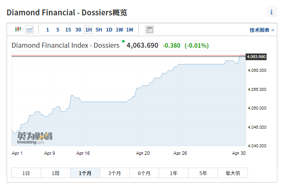284x190 pixels.
Task: Set interval to 1 minute
Action: [47, 29]
